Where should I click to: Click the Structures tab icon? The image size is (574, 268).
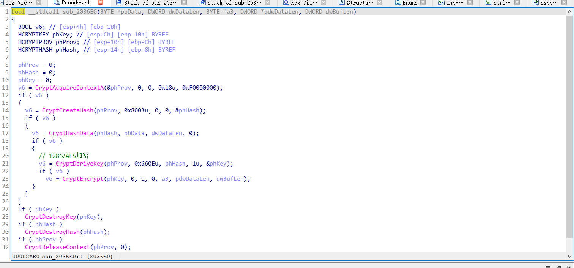[342, 3]
